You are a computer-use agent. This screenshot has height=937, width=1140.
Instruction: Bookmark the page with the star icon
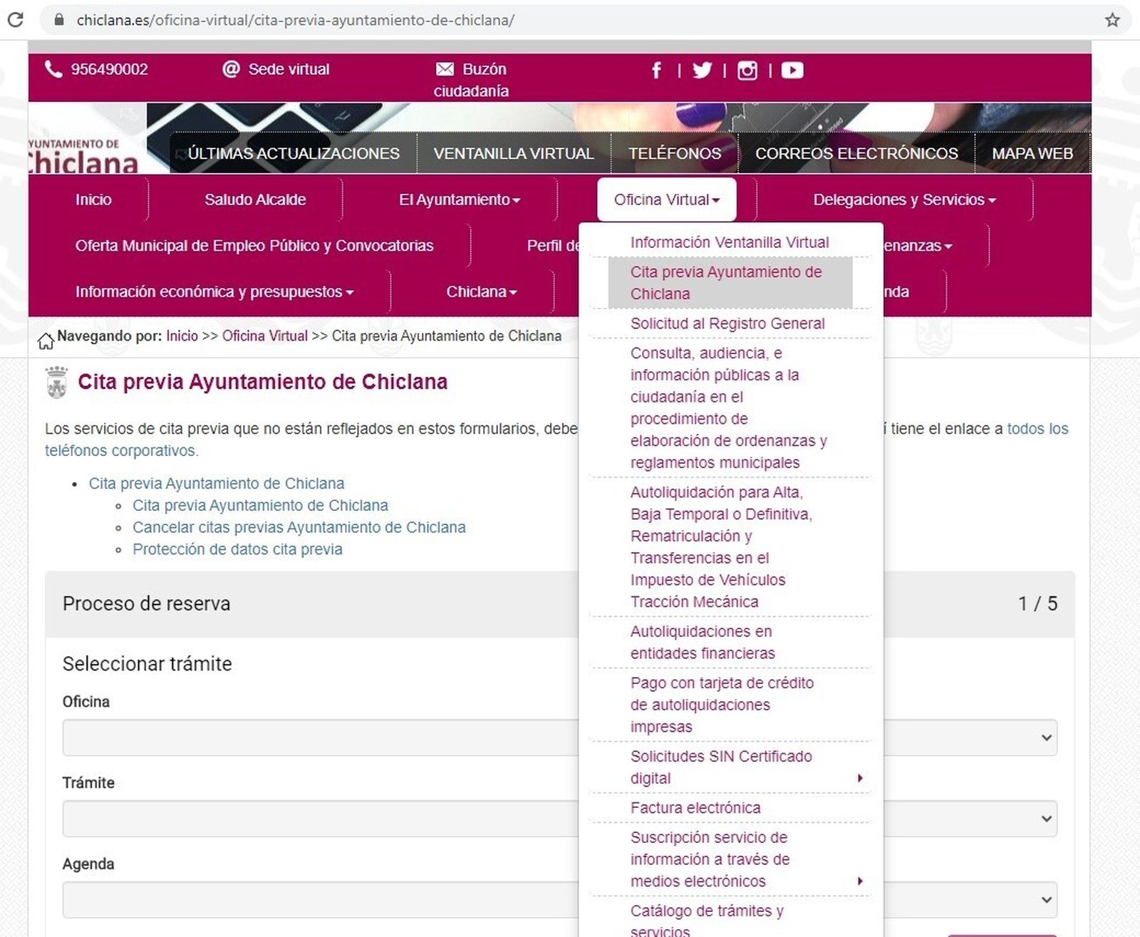click(x=1111, y=21)
